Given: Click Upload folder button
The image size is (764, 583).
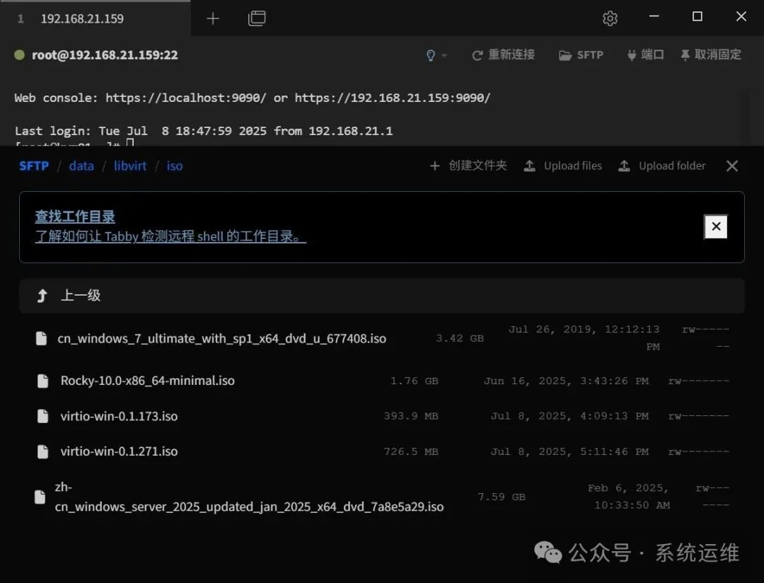Looking at the screenshot, I should [662, 166].
